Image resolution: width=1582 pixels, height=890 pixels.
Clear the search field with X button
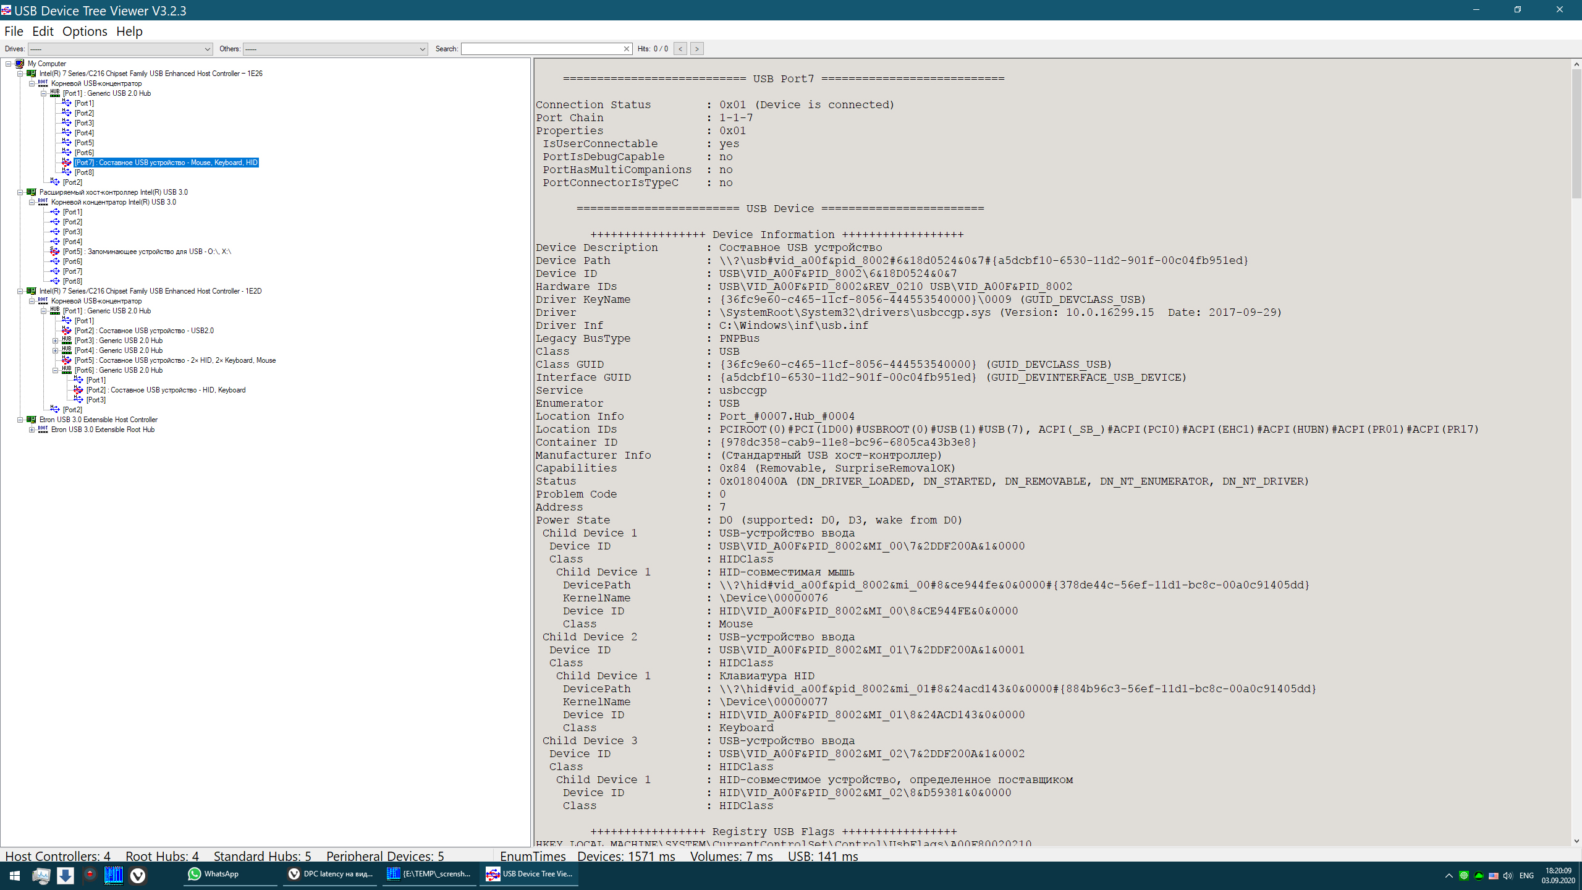pos(627,49)
